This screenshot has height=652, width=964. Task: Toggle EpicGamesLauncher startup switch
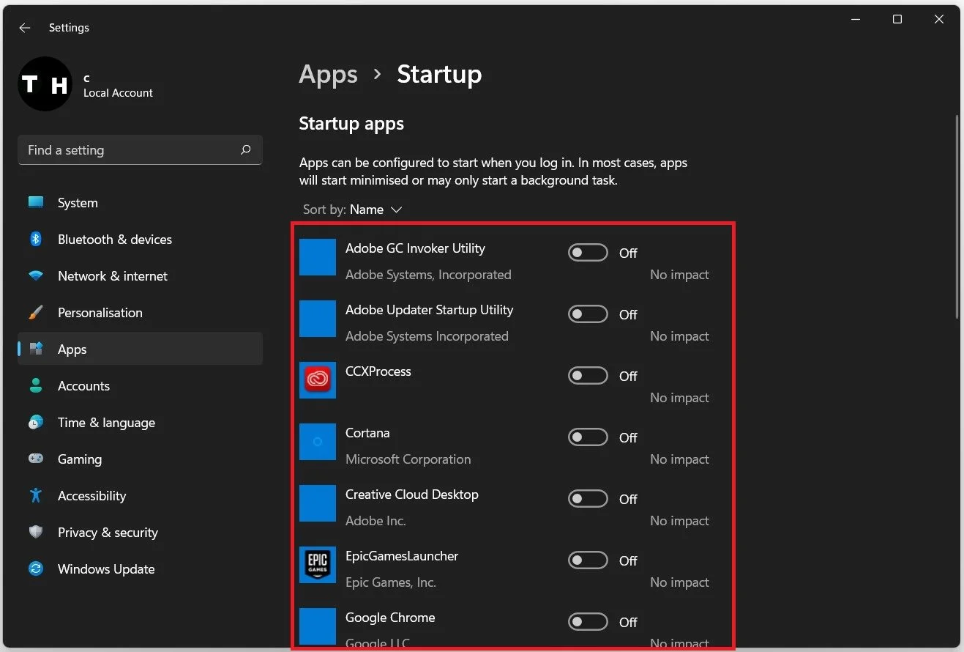(588, 560)
